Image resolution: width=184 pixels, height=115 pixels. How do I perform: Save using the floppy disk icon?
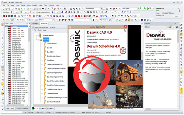9,9
